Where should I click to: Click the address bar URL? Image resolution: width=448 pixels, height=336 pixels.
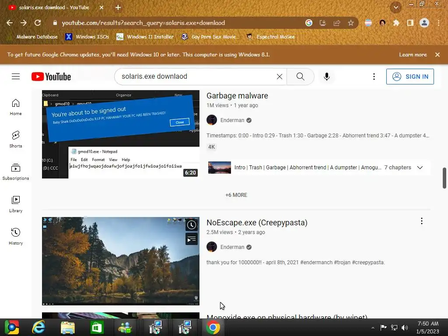pos(143,23)
